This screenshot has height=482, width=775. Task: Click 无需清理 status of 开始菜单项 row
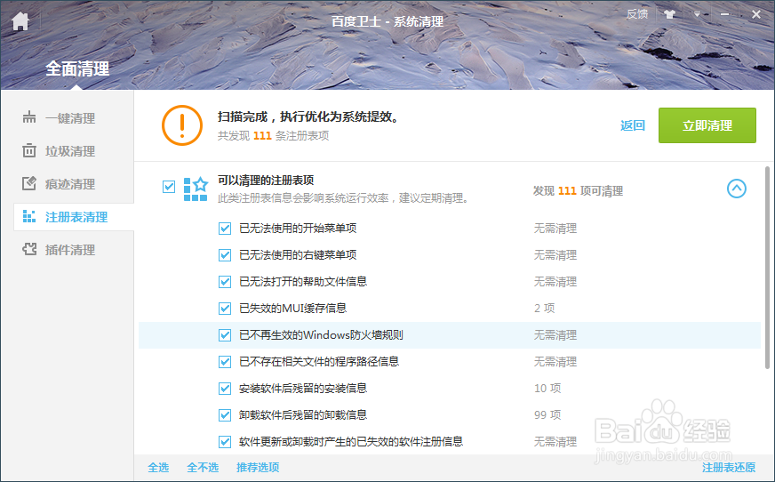pyautogui.click(x=555, y=229)
